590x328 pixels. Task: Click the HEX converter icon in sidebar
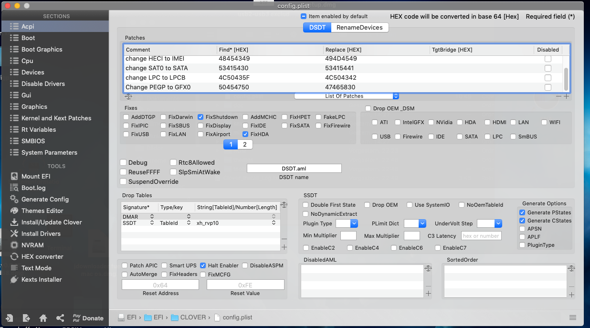pos(14,256)
